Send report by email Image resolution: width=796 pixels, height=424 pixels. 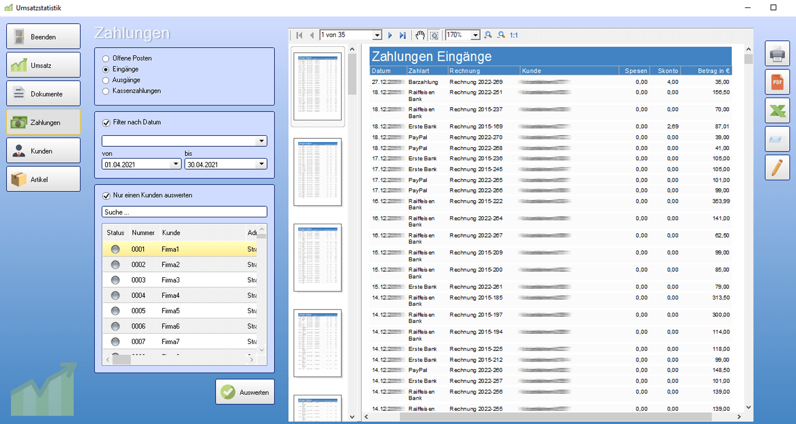(777, 139)
